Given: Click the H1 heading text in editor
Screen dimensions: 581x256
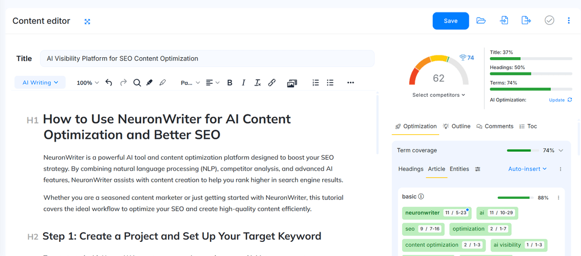Looking at the screenshot, I should click(167, 127).
